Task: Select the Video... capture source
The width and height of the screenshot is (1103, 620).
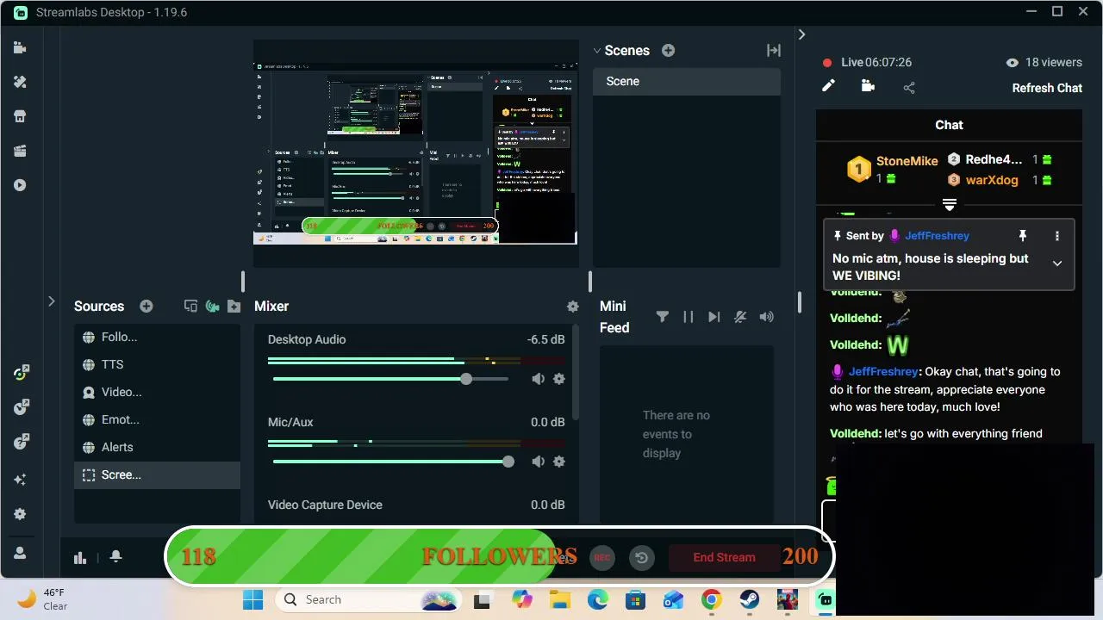Action: (x=157, y=392)
